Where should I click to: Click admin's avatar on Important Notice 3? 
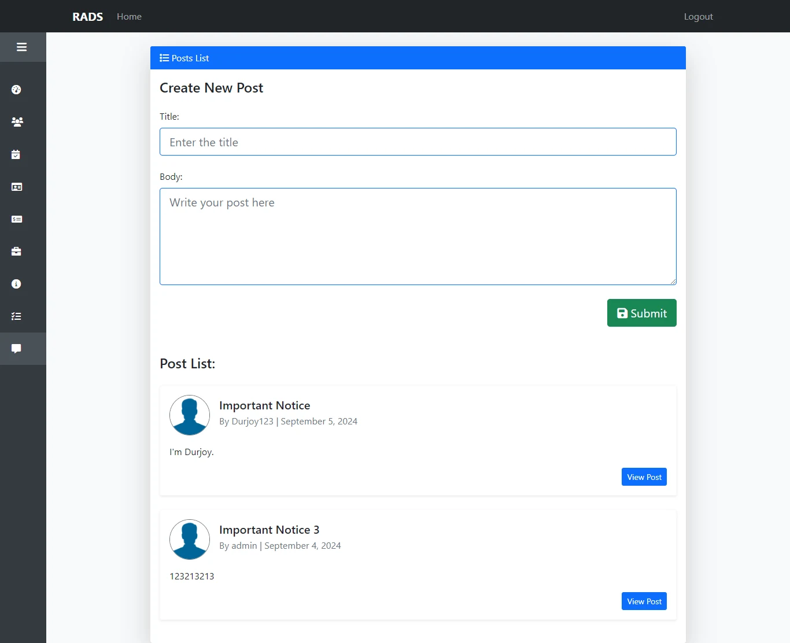190,539
